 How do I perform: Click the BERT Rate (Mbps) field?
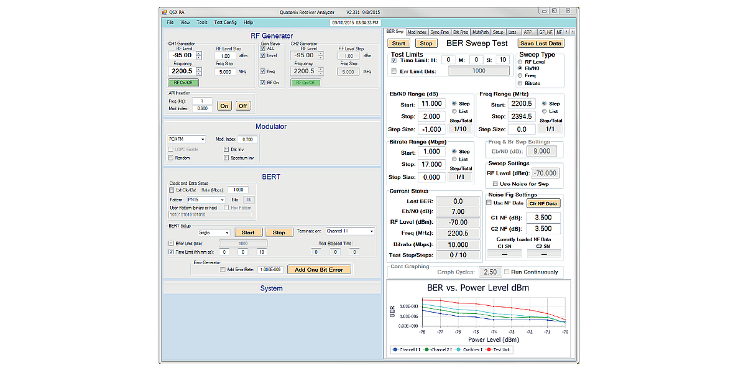(x=237, y=190)
